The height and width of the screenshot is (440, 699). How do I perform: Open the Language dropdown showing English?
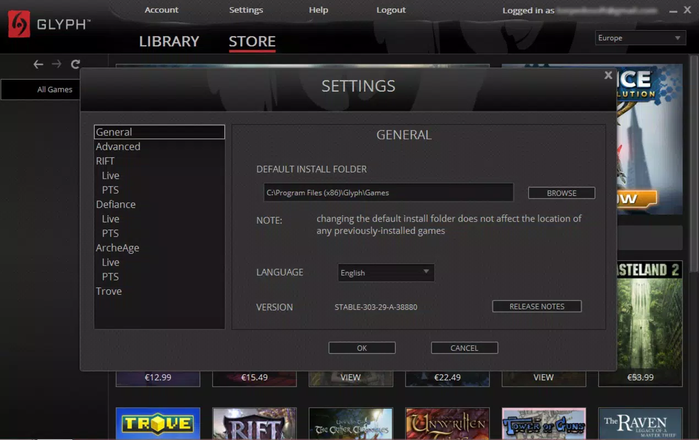pos(386,273)
